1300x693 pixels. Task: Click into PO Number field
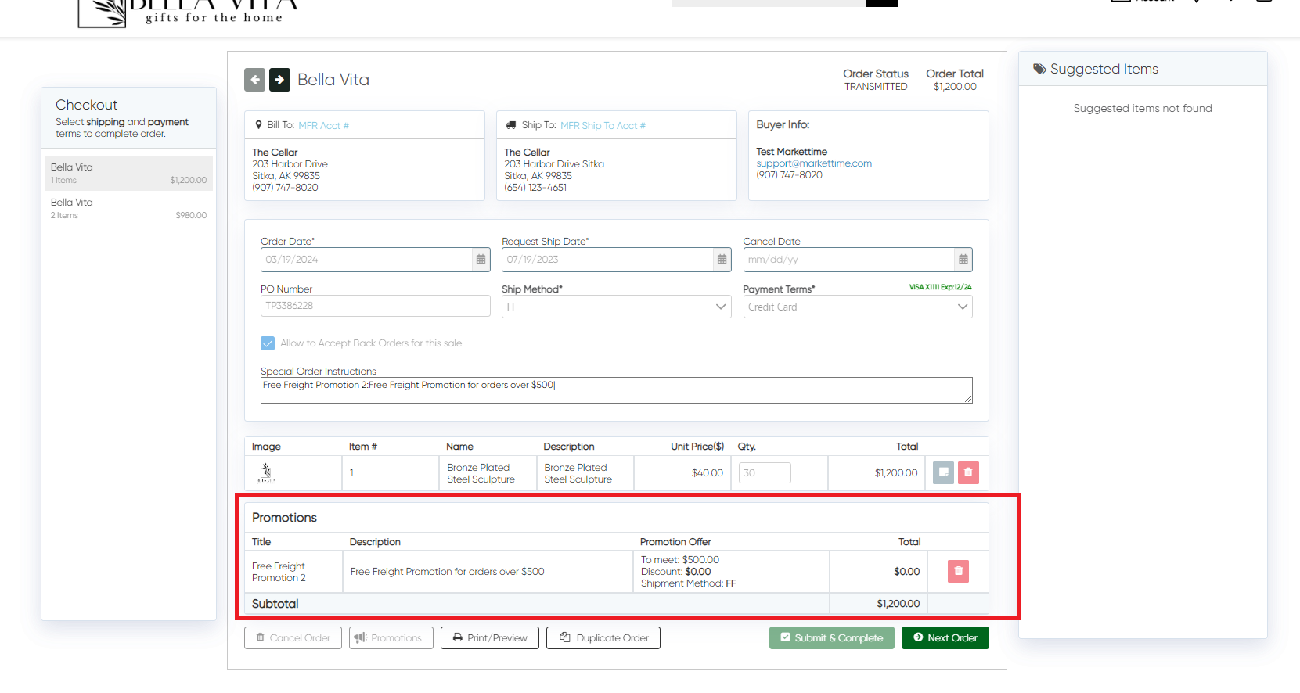point(376,306)
